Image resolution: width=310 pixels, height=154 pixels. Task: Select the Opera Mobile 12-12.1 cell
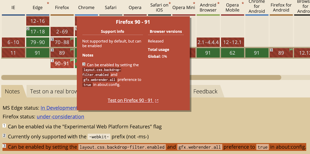[x=232, y=42]
